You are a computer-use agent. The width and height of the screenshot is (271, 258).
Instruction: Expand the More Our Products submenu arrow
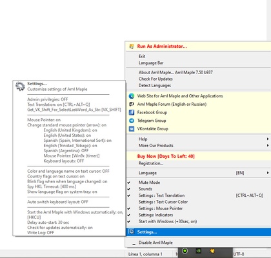(268, 145)
